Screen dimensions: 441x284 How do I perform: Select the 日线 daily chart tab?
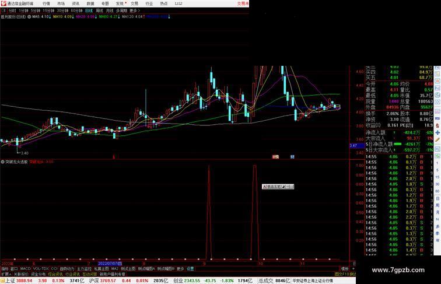click(89, 10)
